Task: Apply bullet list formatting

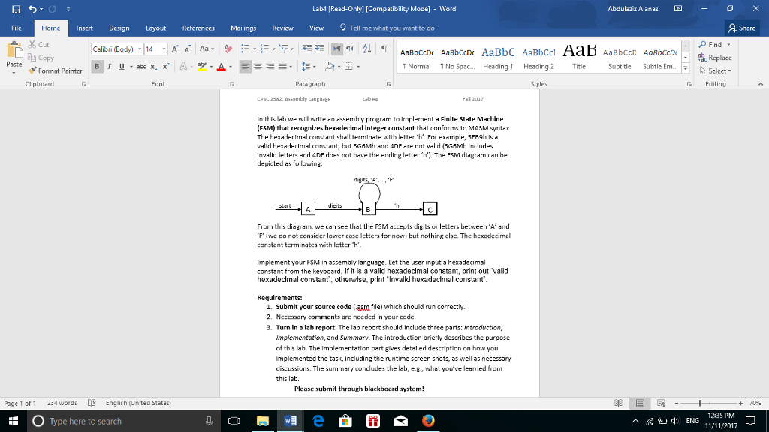Action: coord(244,48)
